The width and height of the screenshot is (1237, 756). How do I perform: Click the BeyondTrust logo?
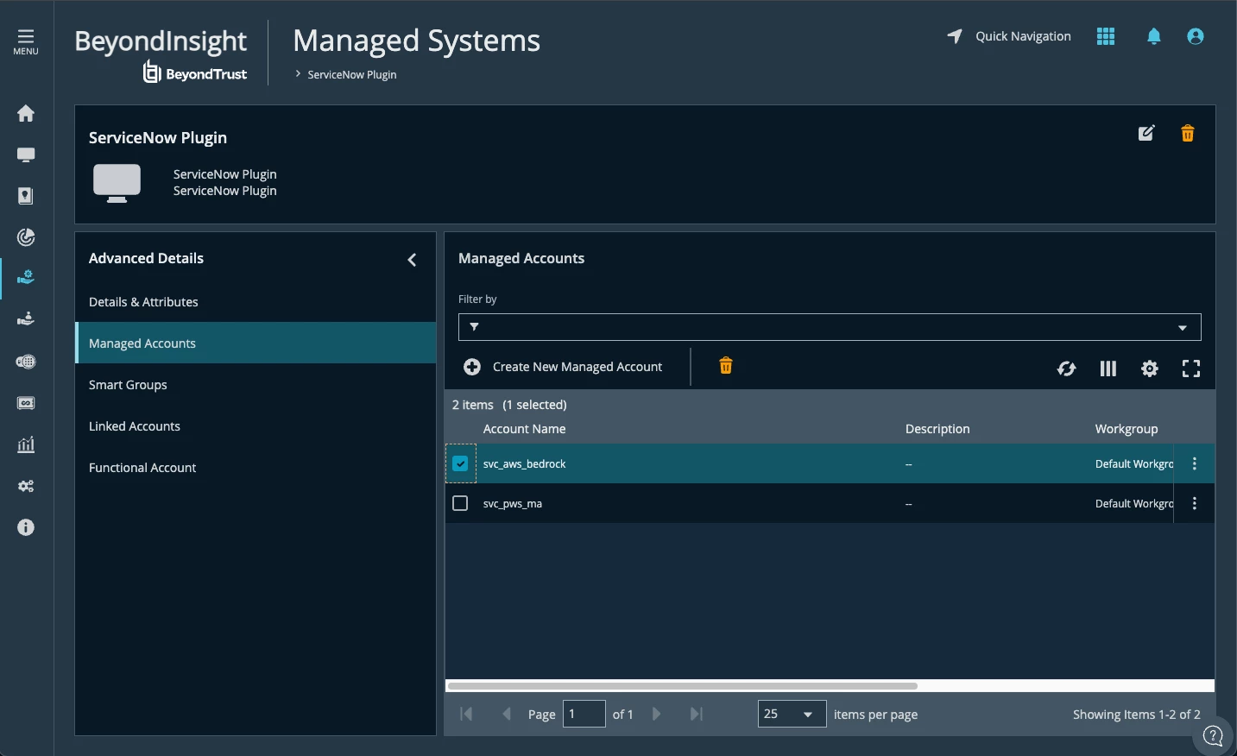[x=195, y=73]
